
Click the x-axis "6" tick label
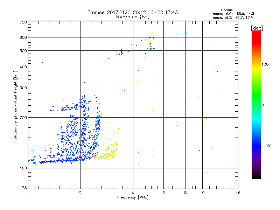[x=163, y=193]
